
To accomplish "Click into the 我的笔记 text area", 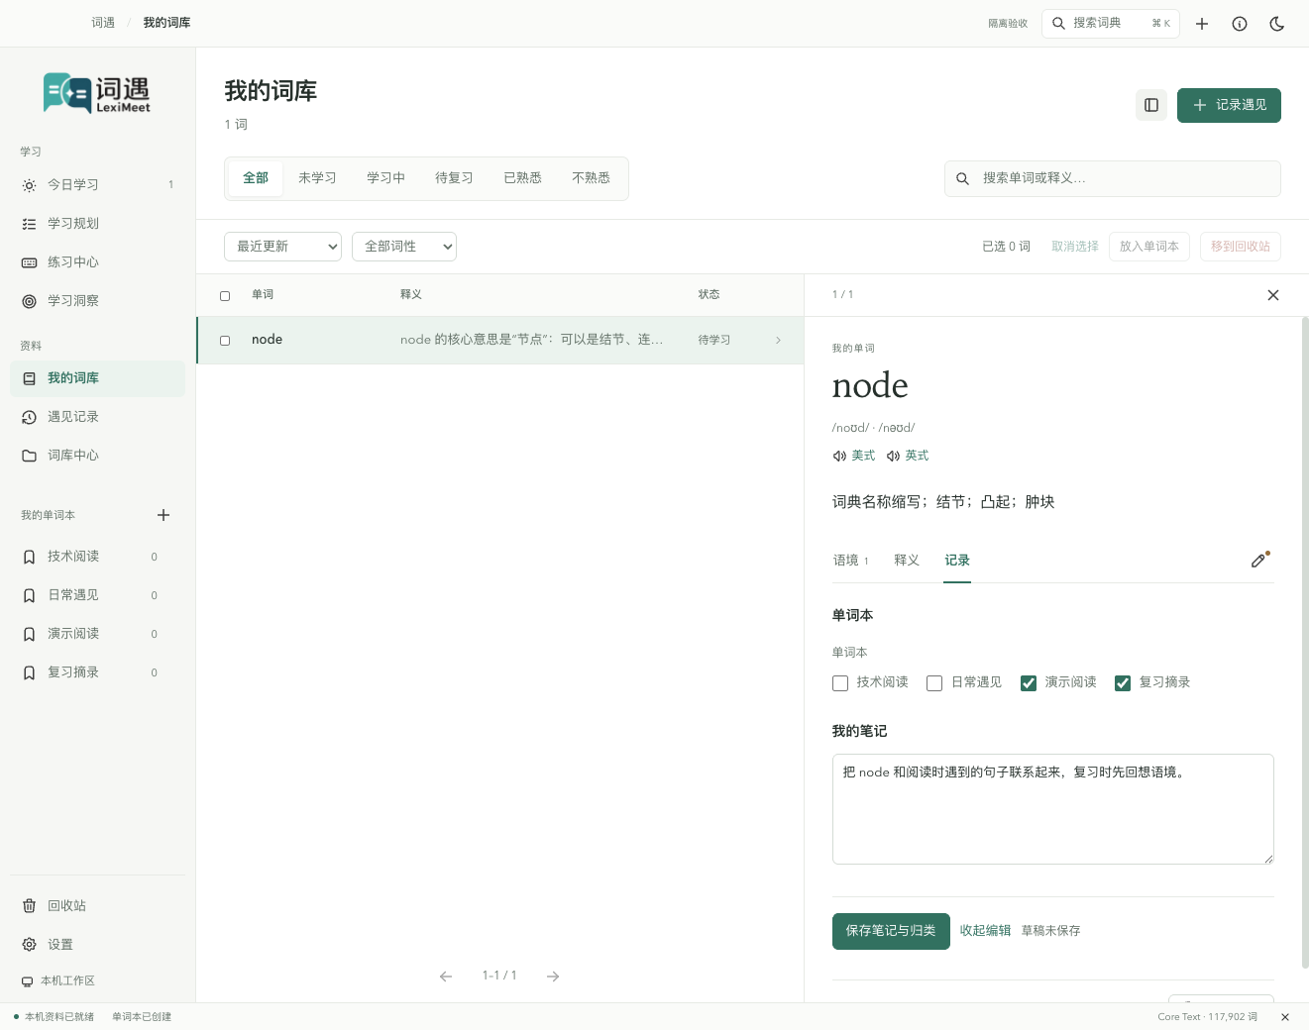I will tap(1053, 809).
